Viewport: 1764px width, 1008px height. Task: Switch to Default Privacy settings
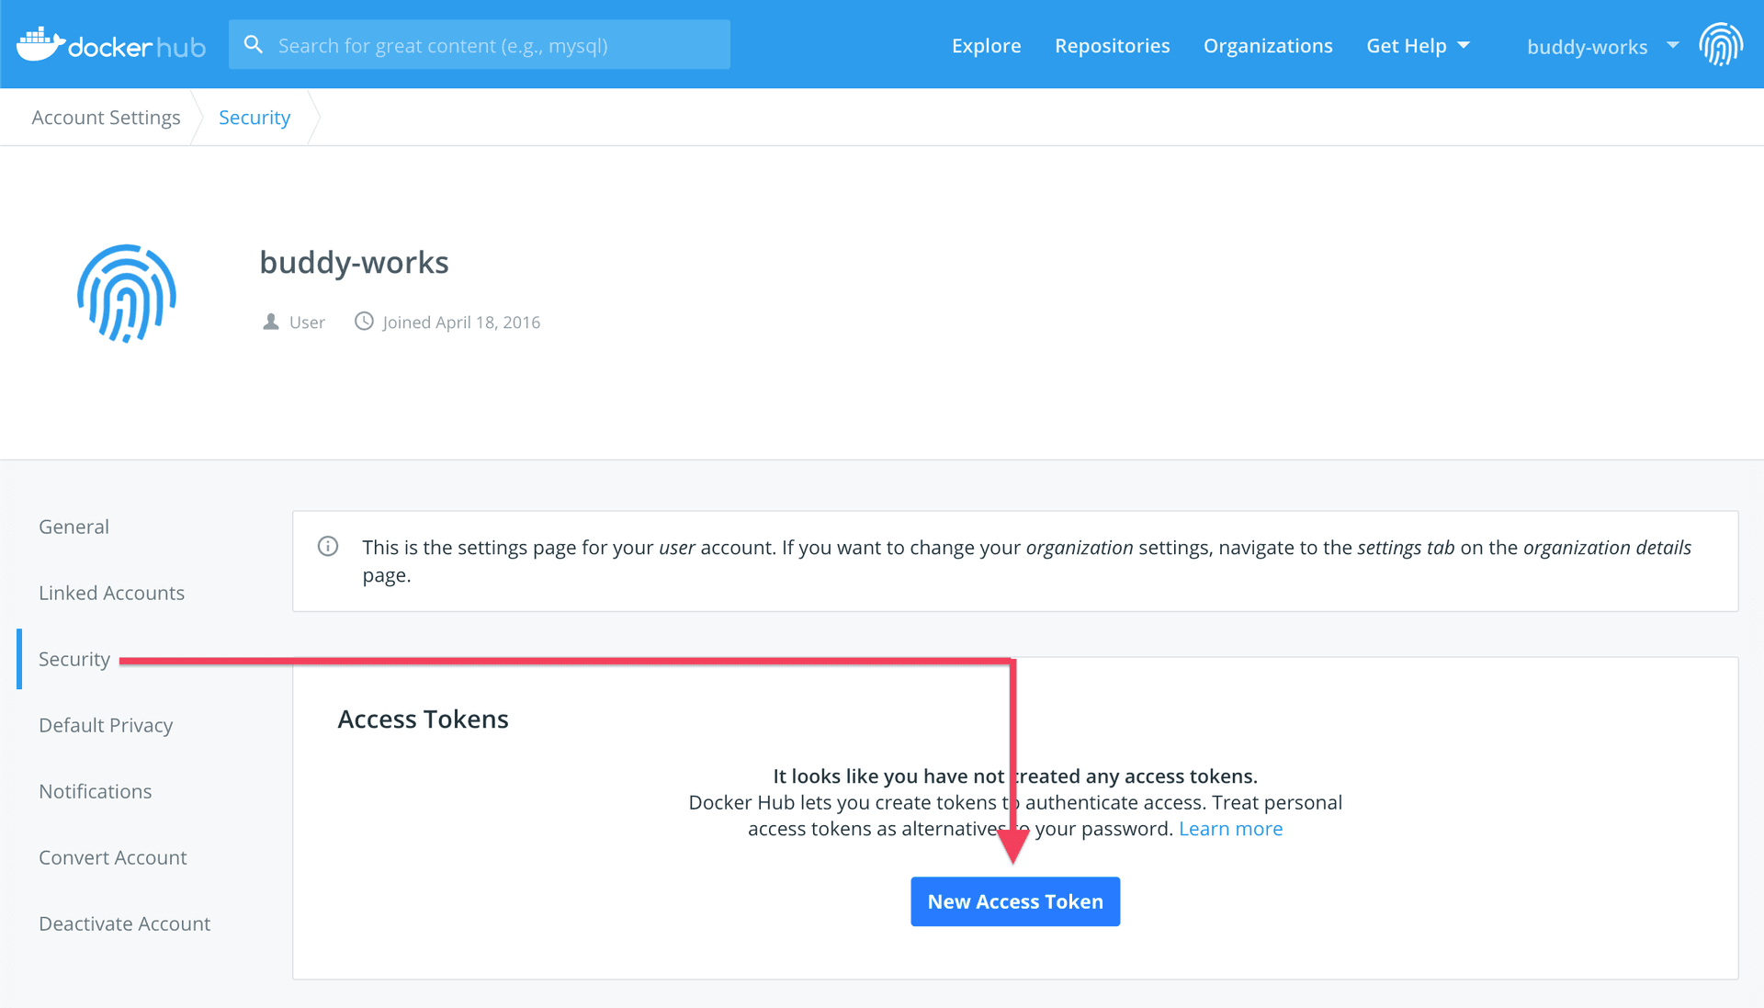(106, 725)
